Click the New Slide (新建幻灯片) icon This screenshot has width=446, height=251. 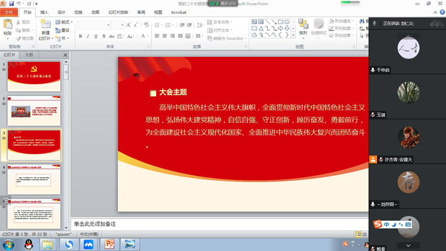(x=46, y=25)
